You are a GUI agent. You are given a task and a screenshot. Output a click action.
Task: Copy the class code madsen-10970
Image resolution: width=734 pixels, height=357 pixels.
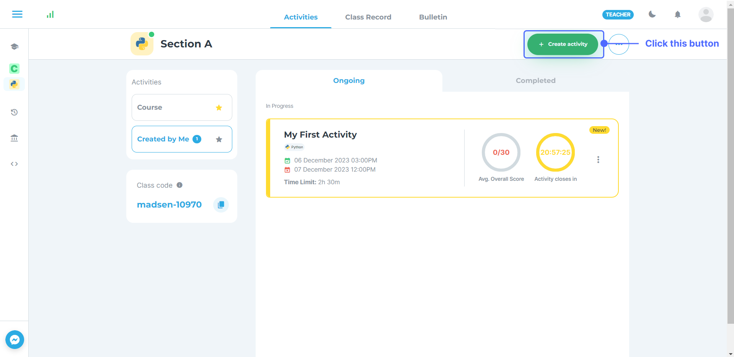coord(221,205)
